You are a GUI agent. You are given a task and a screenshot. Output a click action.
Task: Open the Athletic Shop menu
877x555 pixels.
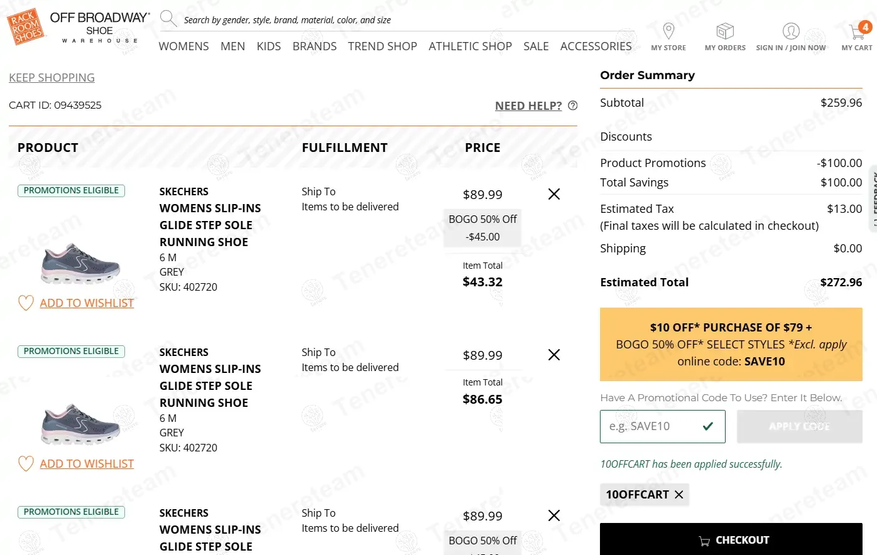coord(470,46)
